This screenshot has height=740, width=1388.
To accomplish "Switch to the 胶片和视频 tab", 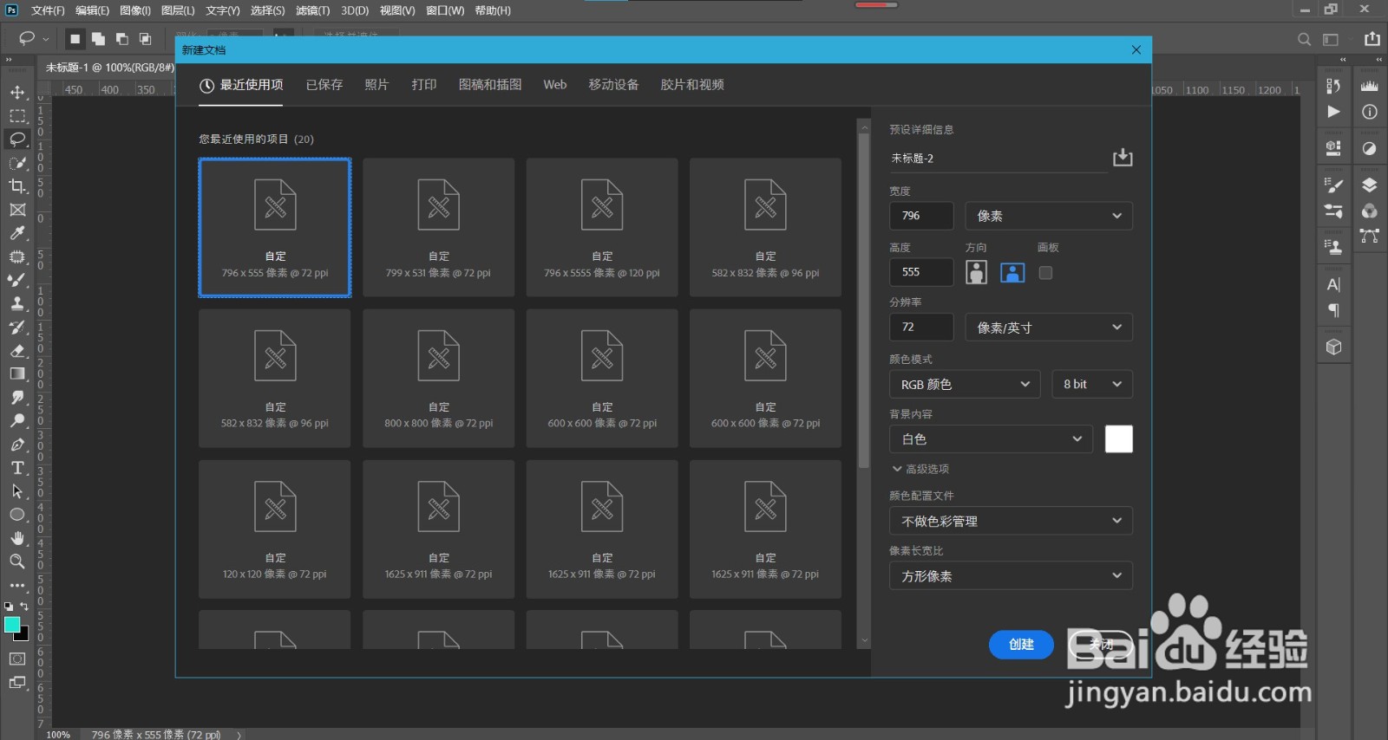I will point(692,84).
